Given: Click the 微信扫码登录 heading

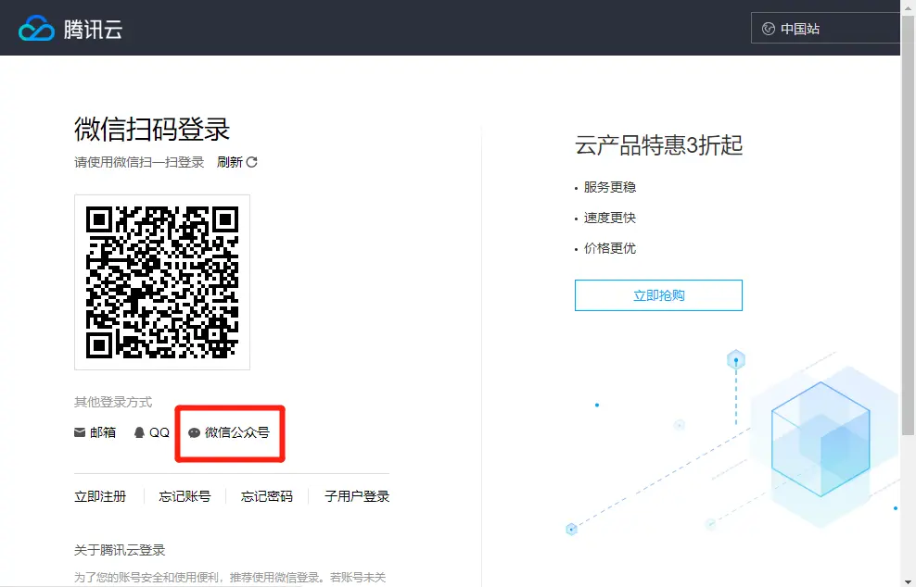Looking at the screenshot, I should [x=152, y=130].
